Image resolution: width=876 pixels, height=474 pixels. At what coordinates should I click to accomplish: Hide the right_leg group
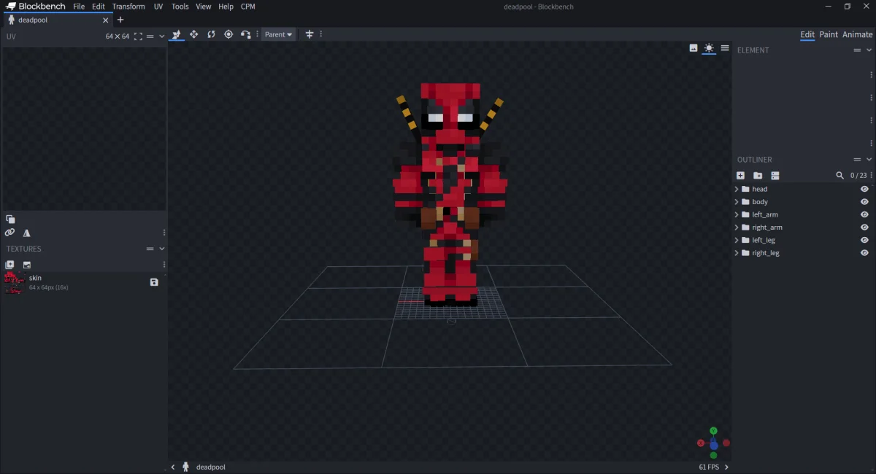[864, 253]
